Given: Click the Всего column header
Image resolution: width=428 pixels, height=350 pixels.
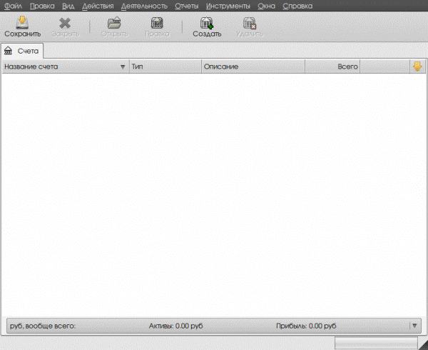Looking at the screenshot, I should [332, 66].
